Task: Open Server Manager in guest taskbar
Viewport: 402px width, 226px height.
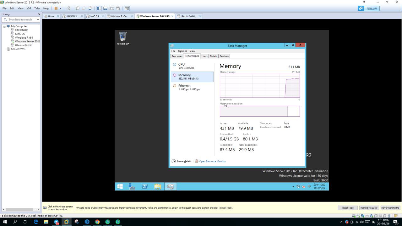Action: (x=132, y=186)
